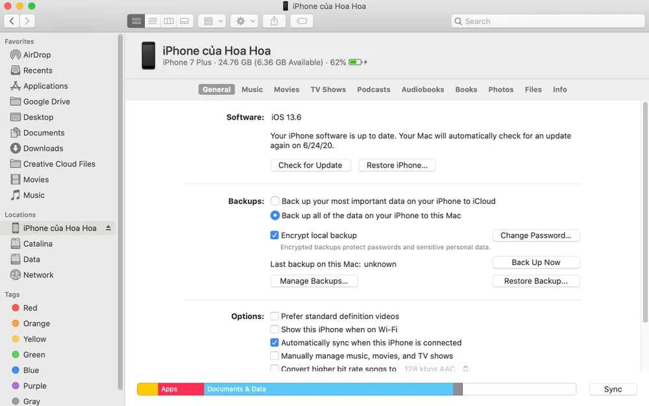Open the Data volume in sidebar

tap(25, 259)
